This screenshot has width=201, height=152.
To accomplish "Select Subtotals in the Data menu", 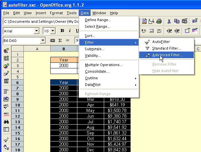I will point(109,49).
